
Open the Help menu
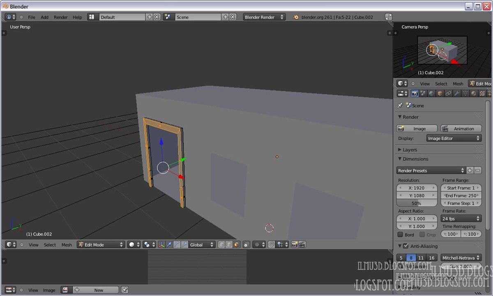coord(77,17)
